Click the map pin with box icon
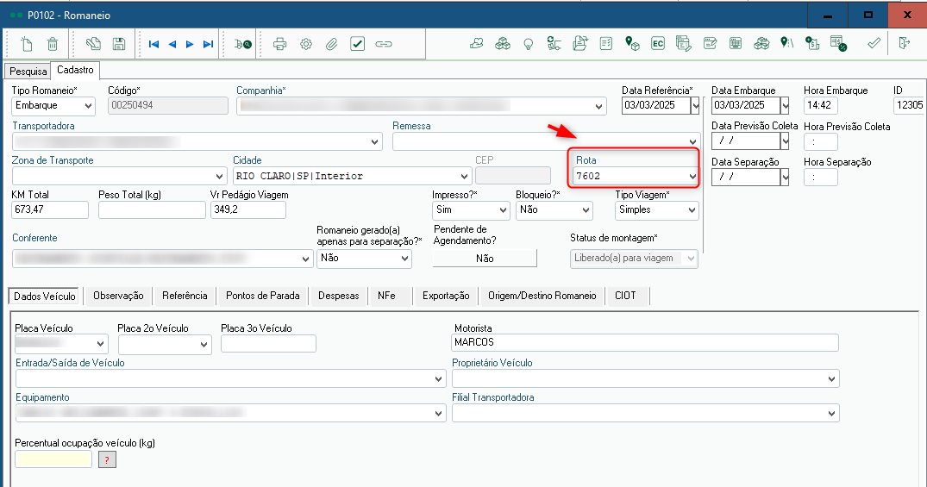 (x=632, y=43)
